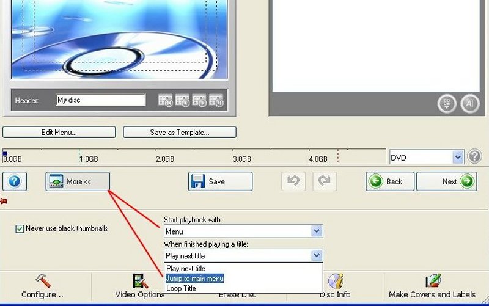This screenshot has width=489, height=306.
Task: Go to the previous menu page icon
Action: point(182,101)
